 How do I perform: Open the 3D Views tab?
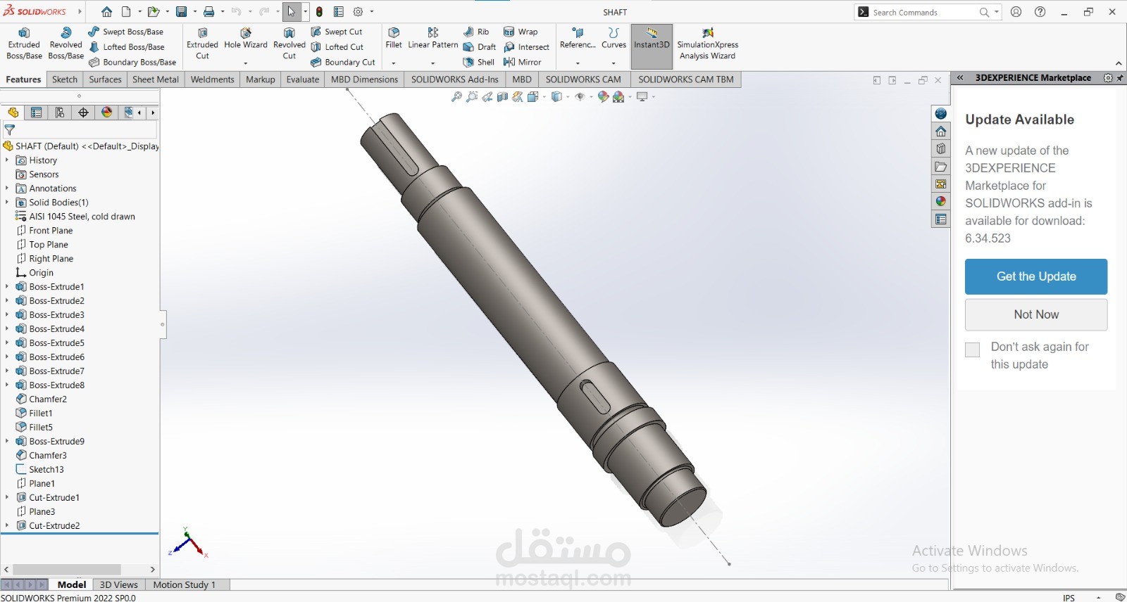[119, 584]
